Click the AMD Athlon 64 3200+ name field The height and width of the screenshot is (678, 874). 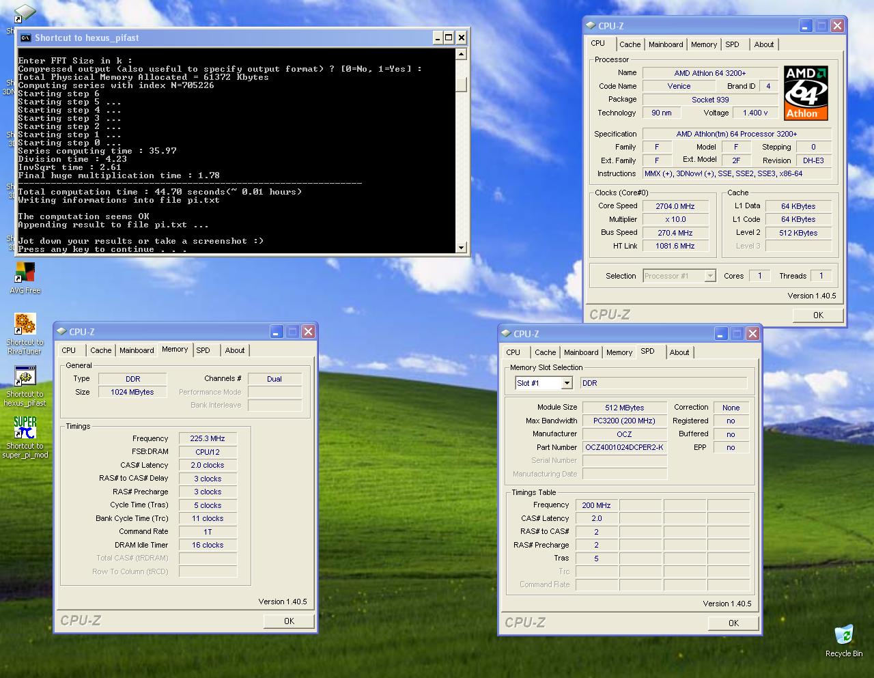pos(709,73)
